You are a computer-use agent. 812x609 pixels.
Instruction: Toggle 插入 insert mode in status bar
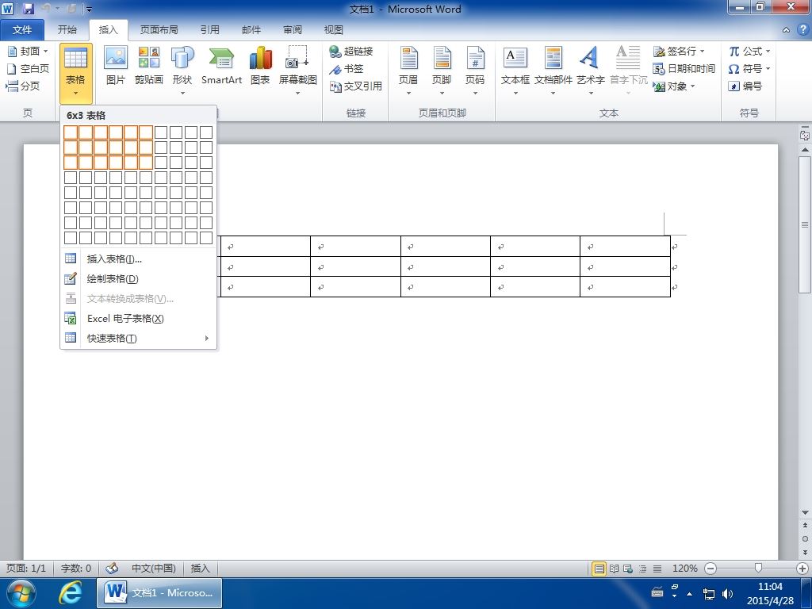201,569
